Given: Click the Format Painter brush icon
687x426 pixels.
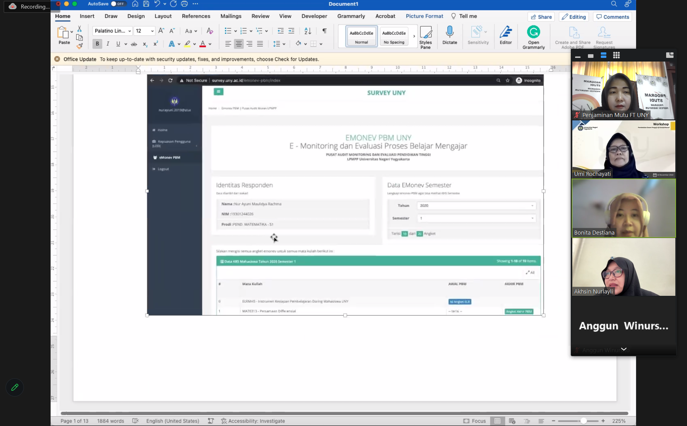Looking at the screenshot, I should 80,46.
